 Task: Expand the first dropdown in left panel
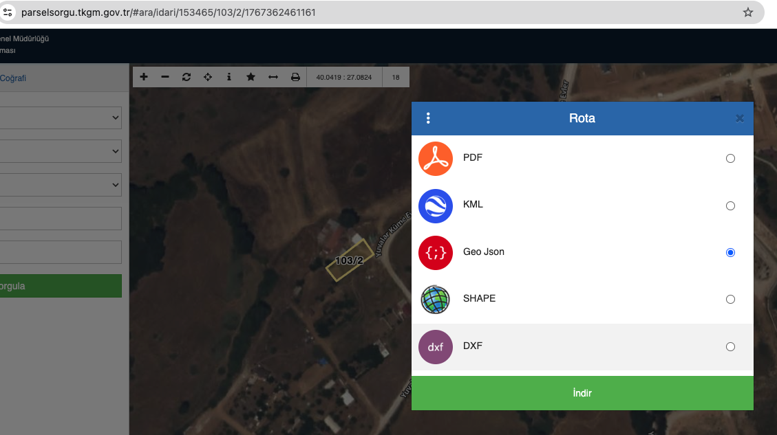(x=62, y=118)
